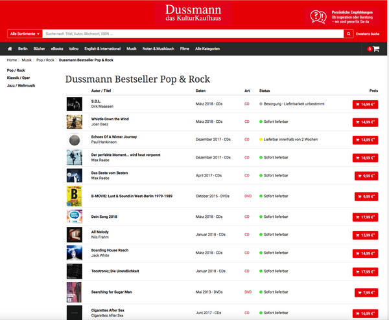Image resolution: width=389 pixels, height=320 pixels.
Task: Click the home icon in navigation bar
Action: 10,48
